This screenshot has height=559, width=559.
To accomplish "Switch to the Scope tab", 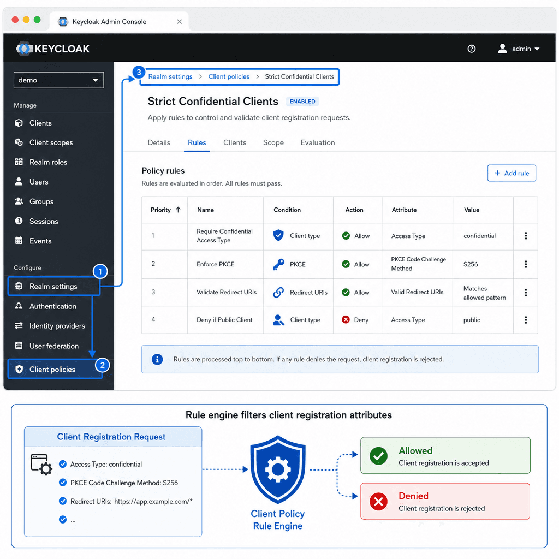I will point(273,142).
